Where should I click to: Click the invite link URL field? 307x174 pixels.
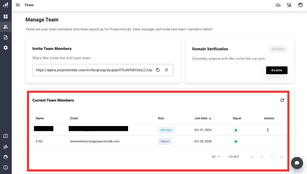coord(94,70)
